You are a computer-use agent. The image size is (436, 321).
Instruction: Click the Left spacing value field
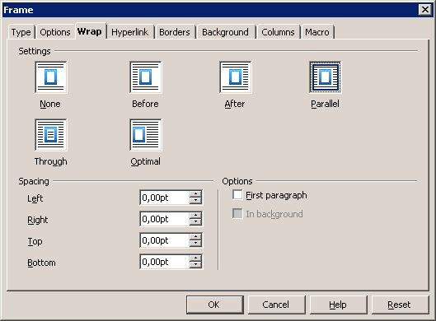point(165,198)
